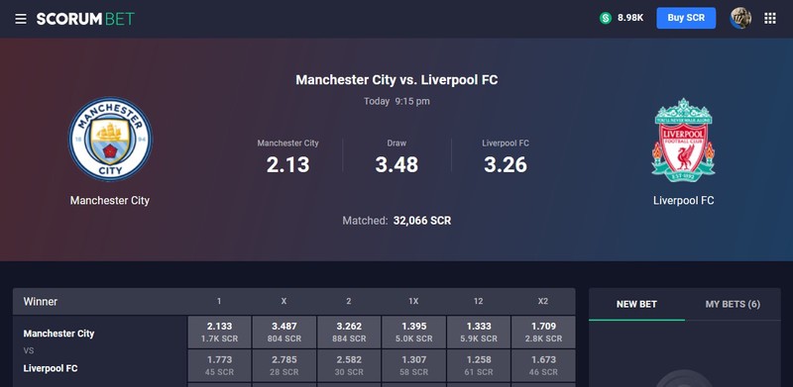Viewport: 793px width, 387px height.
Task: Click the large Draw 3.48 odds
Action: [396, 164]
